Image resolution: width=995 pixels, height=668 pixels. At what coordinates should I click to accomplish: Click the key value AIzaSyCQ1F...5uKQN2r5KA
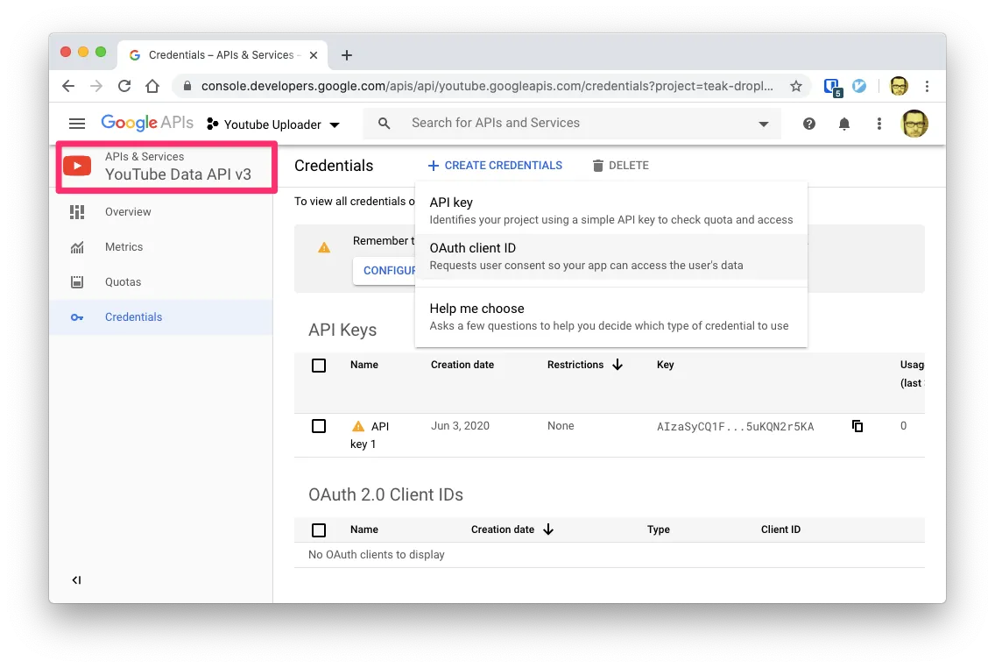coord(736,427)
